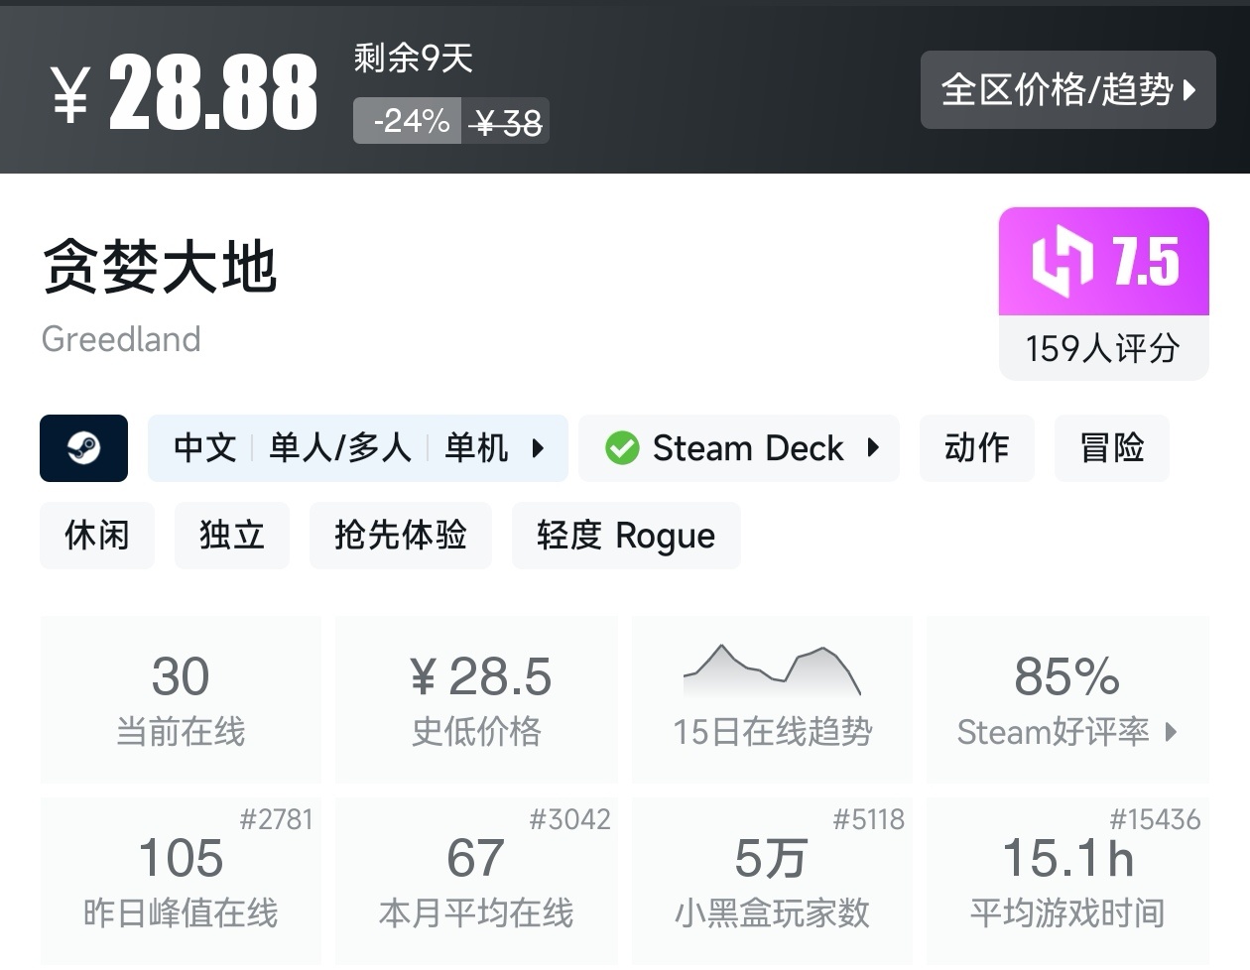Expand the 中文 单人/多人 单机 details arrow
This screenshot has height=970, width=1250.
[538, 448]
